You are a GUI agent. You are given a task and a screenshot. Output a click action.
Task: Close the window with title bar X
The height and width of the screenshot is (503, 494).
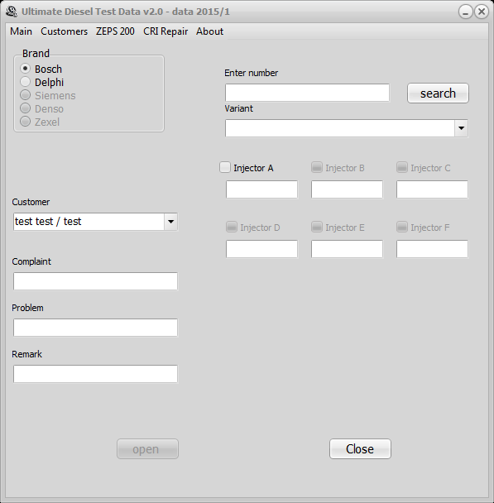point(482,12)
